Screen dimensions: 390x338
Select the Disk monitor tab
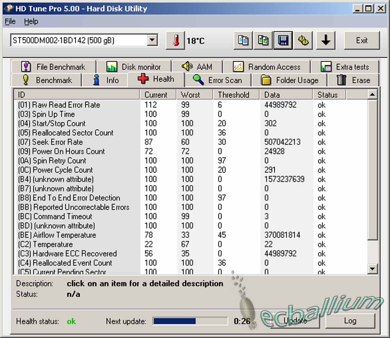(x=134, y=67)
